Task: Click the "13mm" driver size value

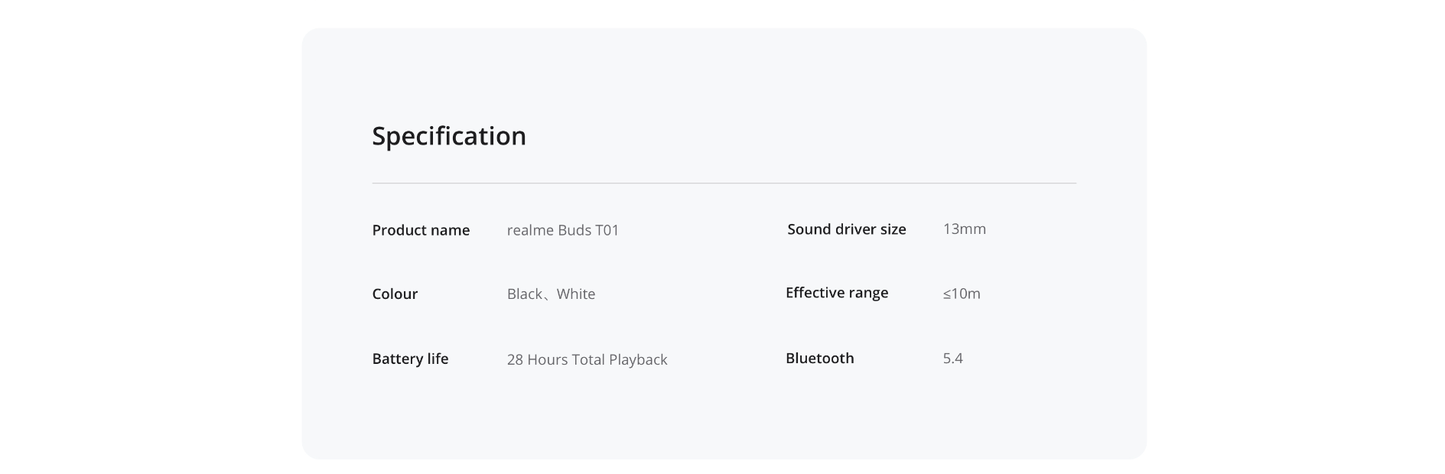Action: [x=964, y=229]
